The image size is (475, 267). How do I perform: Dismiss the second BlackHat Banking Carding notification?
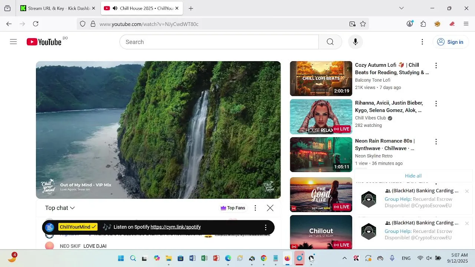(x=467, y=223)
